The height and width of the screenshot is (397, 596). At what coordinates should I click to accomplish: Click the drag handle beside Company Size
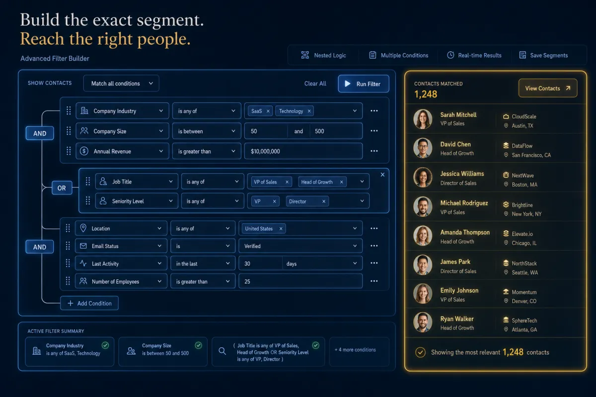(69, 131)
